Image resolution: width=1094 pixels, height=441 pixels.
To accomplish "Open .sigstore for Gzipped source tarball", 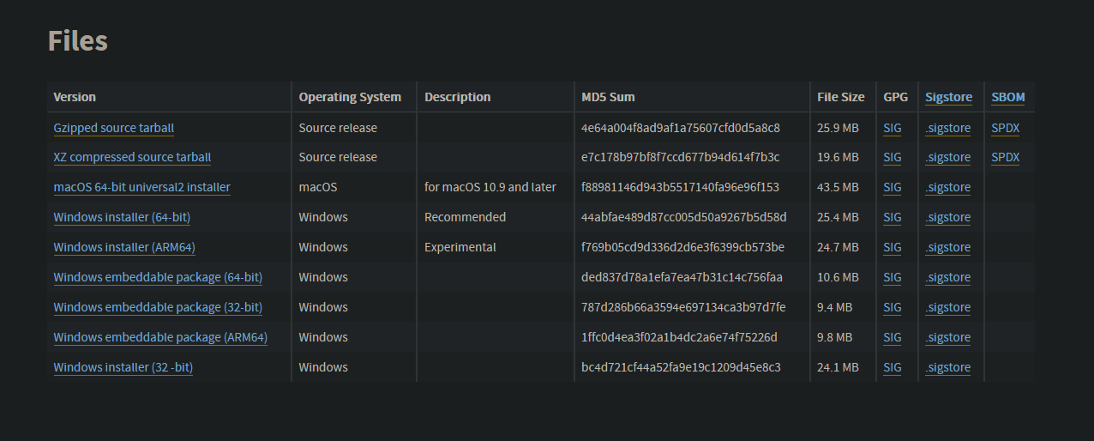I will point(948,128).
